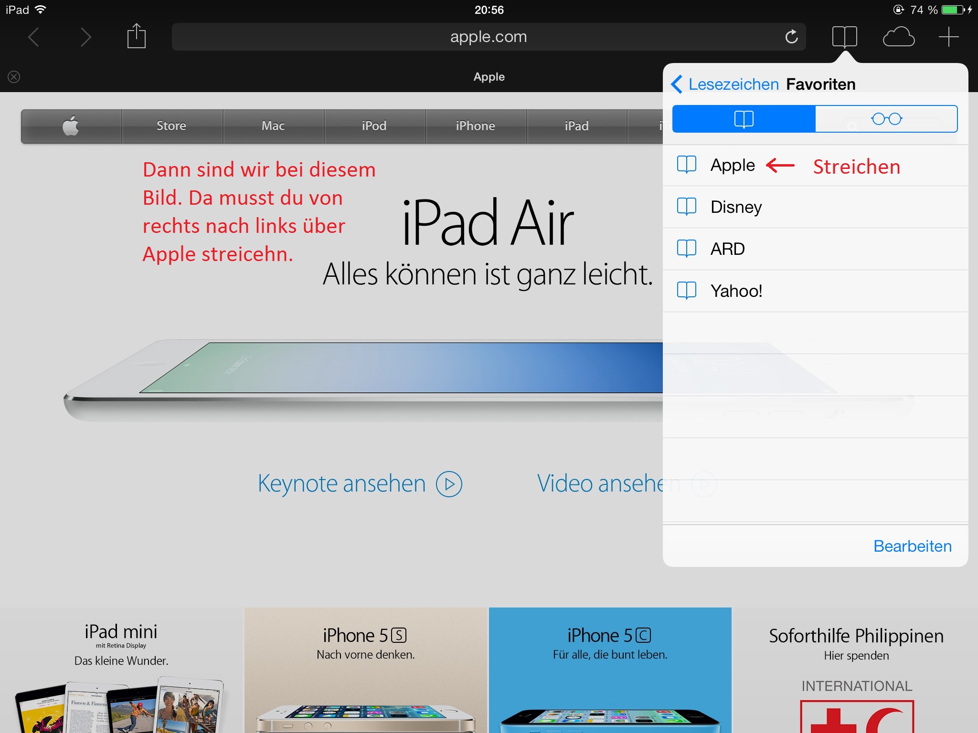978x733 pixels.
Task: Tap the browser forward arrow
Action: 85,37
